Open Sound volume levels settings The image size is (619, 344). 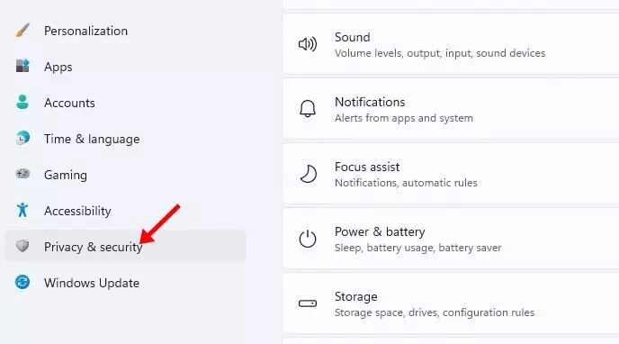pyautogui.click(x=451, y=44)
